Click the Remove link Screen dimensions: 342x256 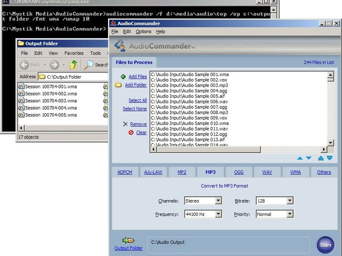[x=138, y=124]
